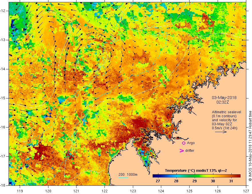
Task: Click the cyan 200 1000m isobath line sample
Action: click(123, 177)
